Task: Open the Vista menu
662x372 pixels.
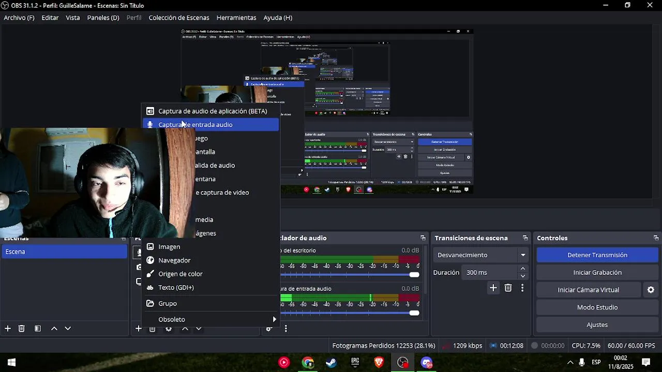Action: pos(73,18)
